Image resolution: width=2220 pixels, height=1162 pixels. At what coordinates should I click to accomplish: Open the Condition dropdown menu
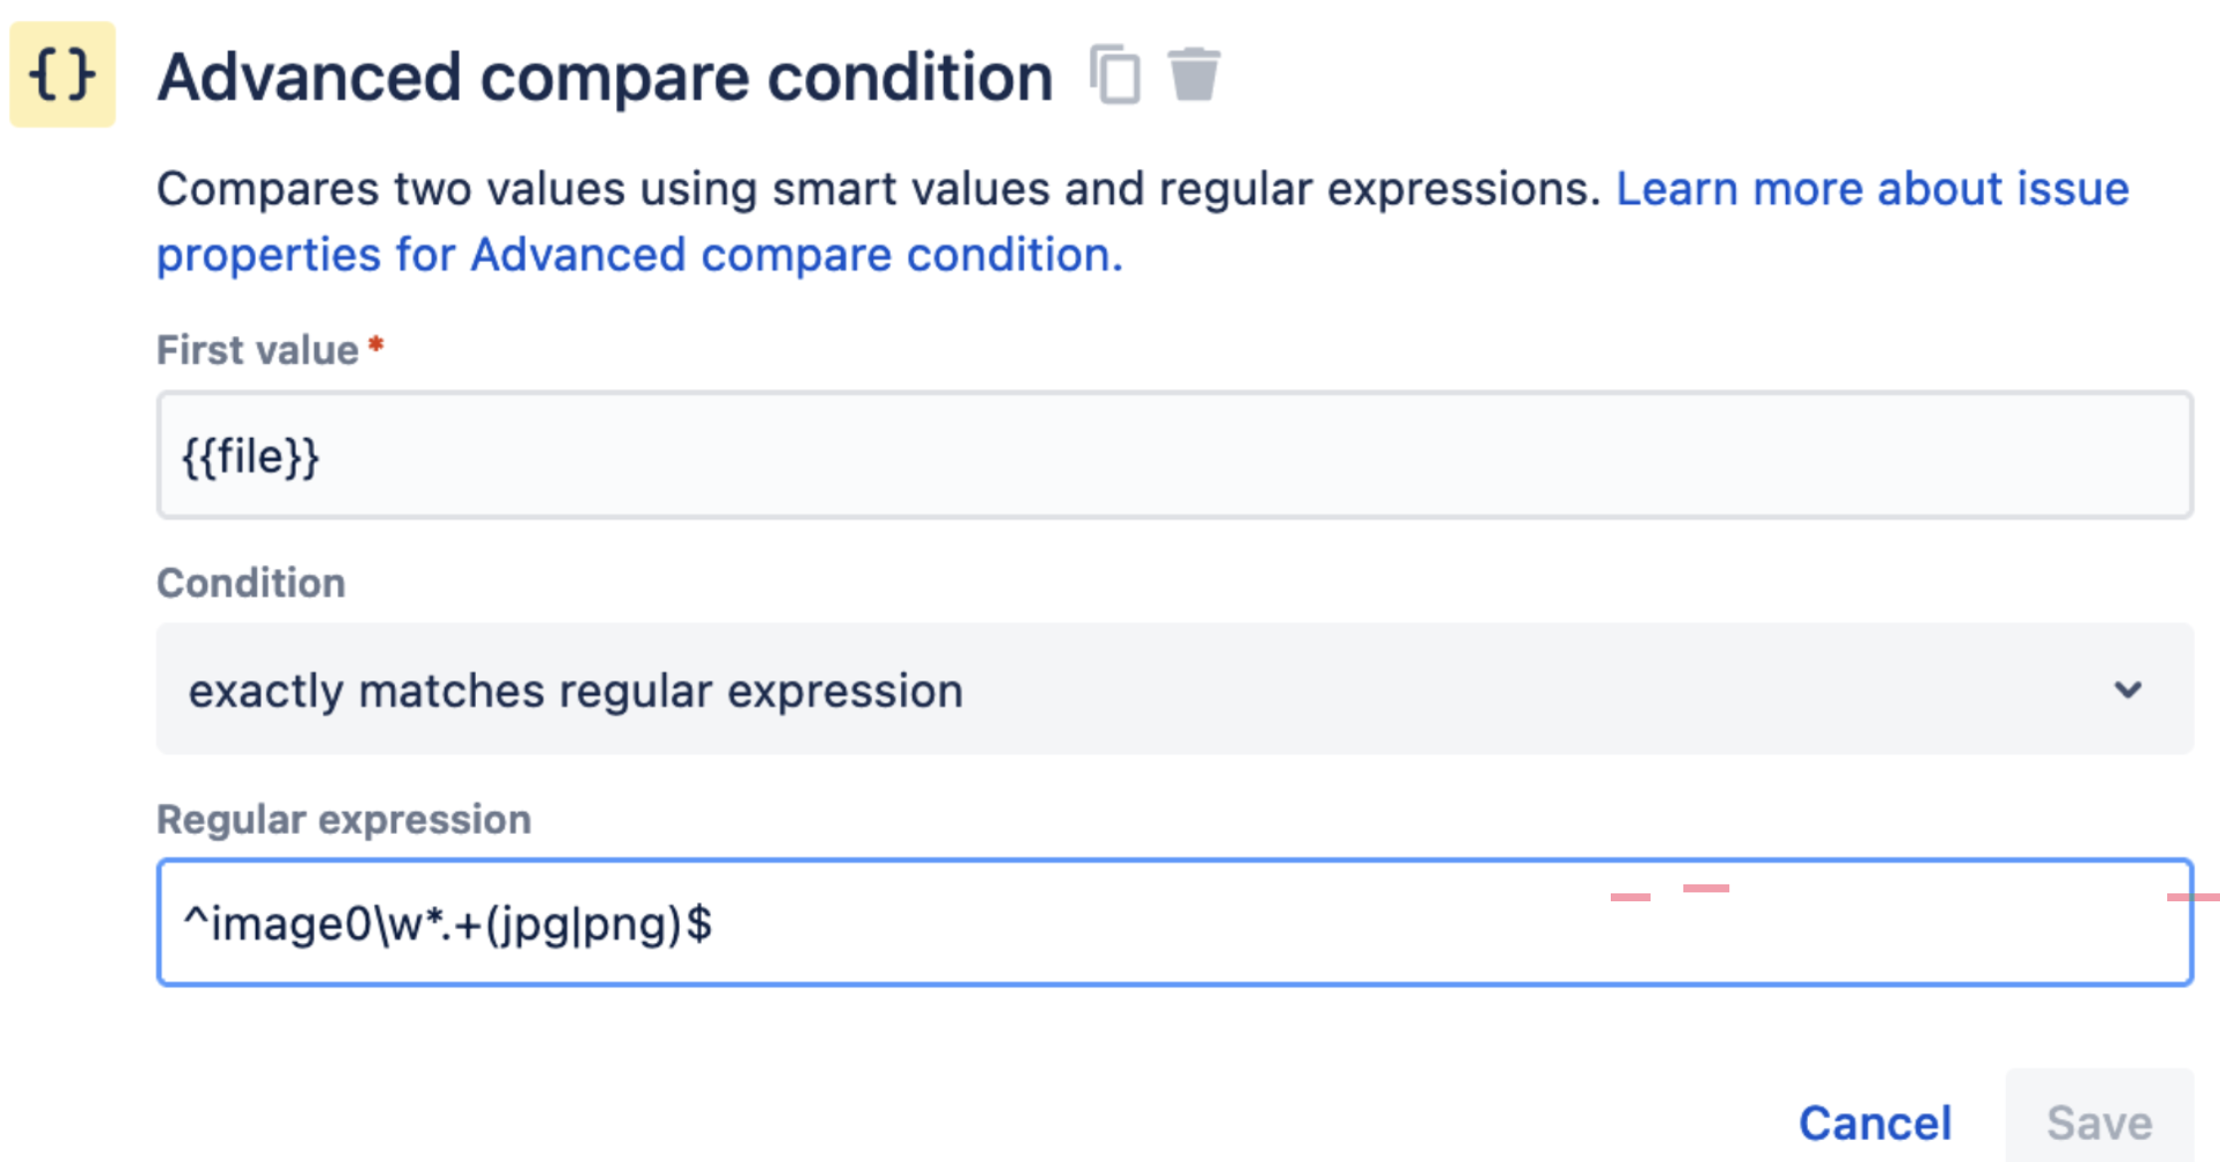click(1175, 688)
